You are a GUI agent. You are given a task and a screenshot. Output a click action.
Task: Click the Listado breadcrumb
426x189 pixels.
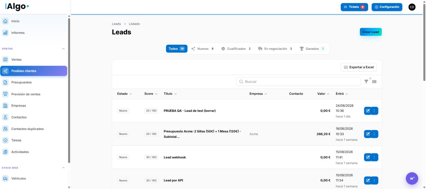[134, 24]
